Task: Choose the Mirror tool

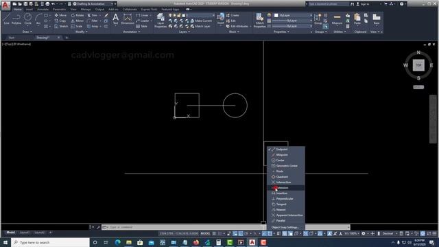Action: click(77, 21)
